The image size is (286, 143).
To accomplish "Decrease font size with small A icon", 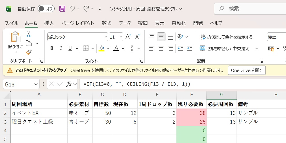I will [x=138, y=37].
